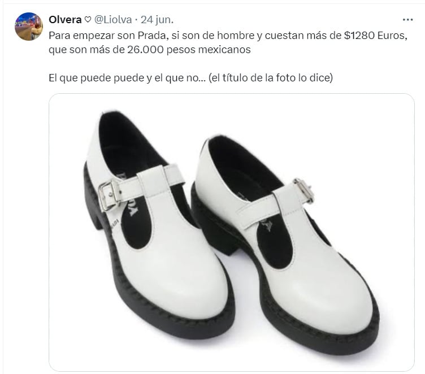Click the Prada logo inside left shoe

click(x=127, y=195)
